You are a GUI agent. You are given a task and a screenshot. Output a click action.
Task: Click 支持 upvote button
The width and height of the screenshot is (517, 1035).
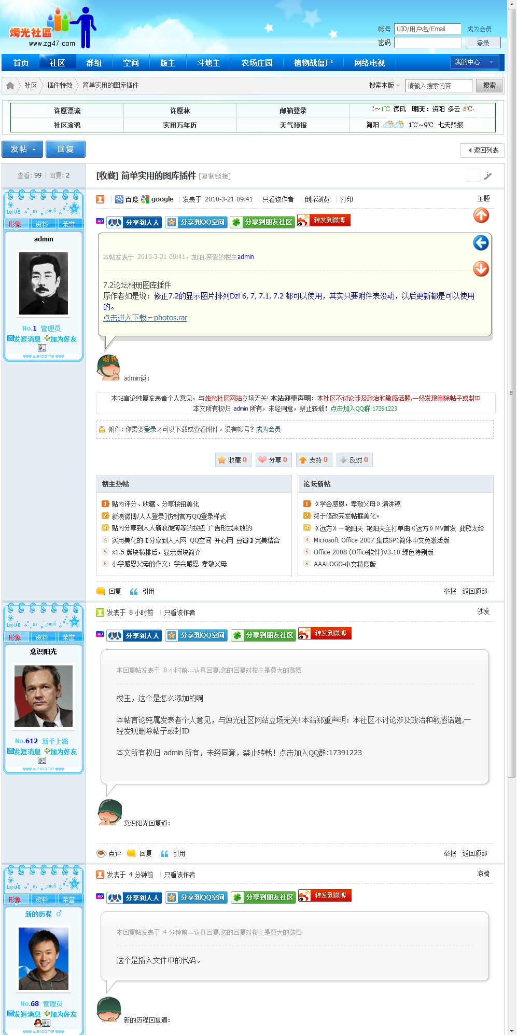[x=314, y=460]
